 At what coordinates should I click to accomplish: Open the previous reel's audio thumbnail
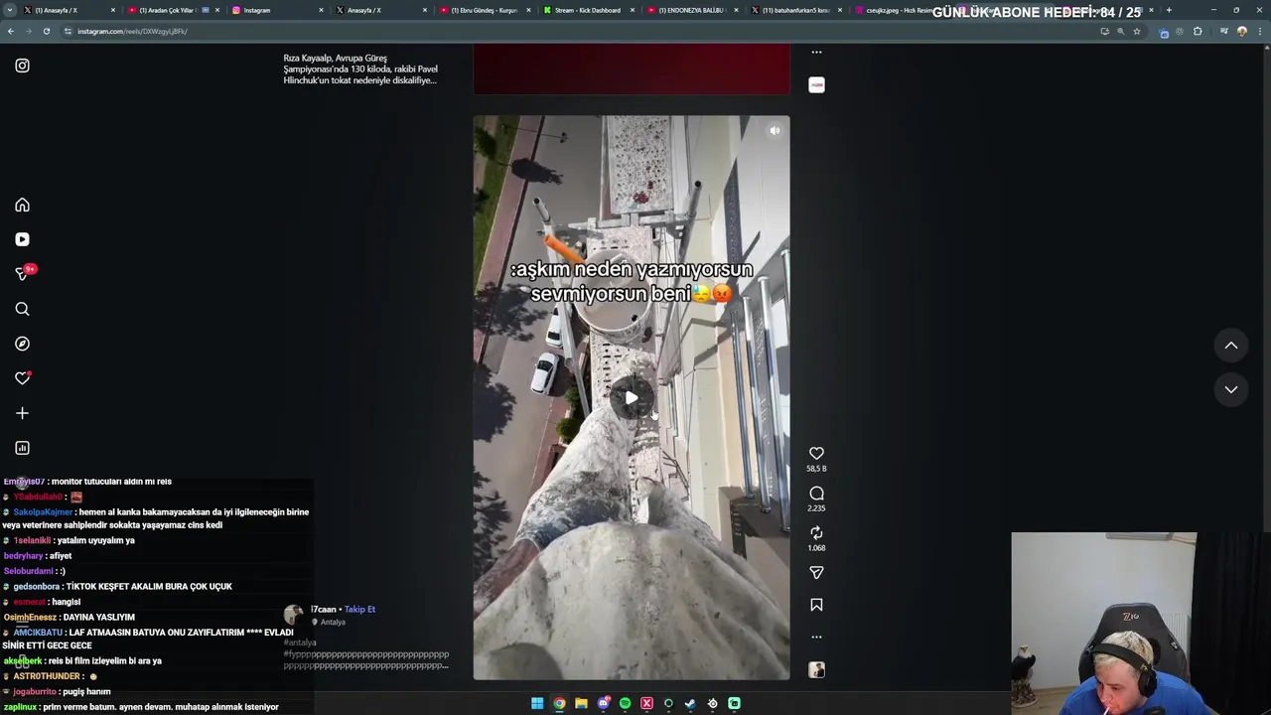pyautogui.click(x=816, y=85)
